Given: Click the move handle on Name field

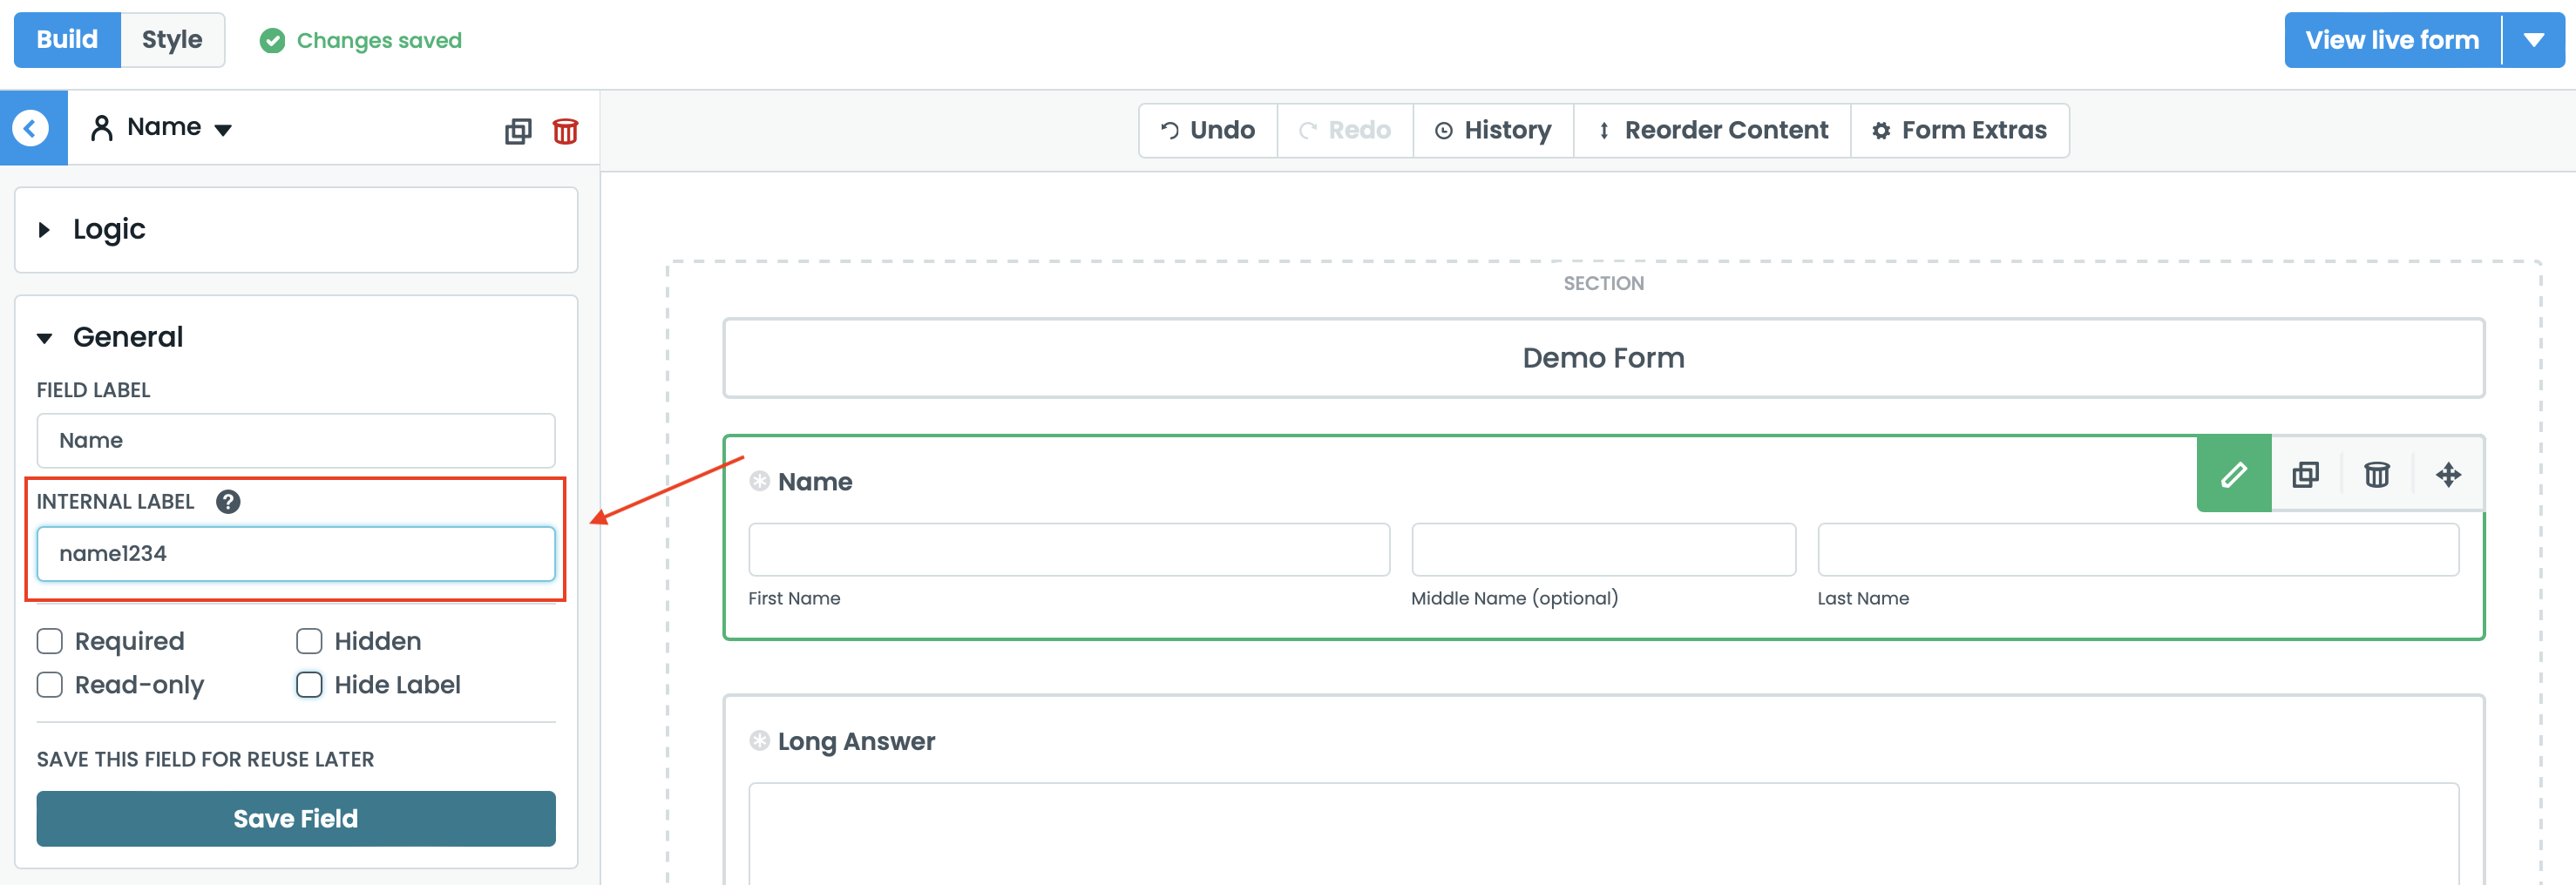Looking at the screenshot, I should point(2448,474).
